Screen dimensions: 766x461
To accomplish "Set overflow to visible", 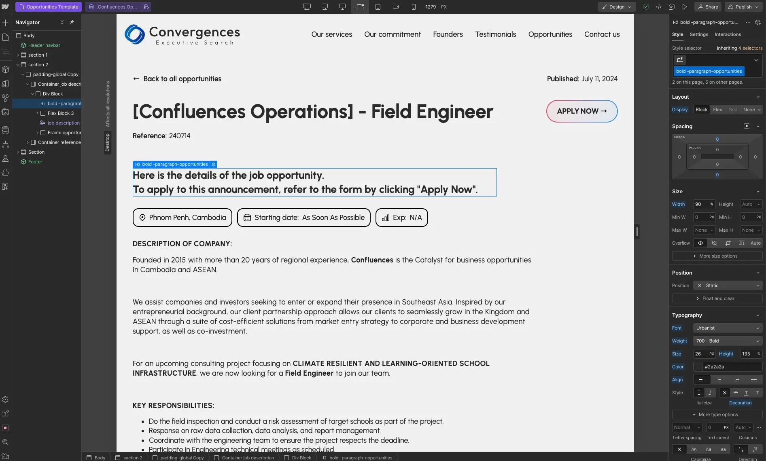I will point(700,243).
